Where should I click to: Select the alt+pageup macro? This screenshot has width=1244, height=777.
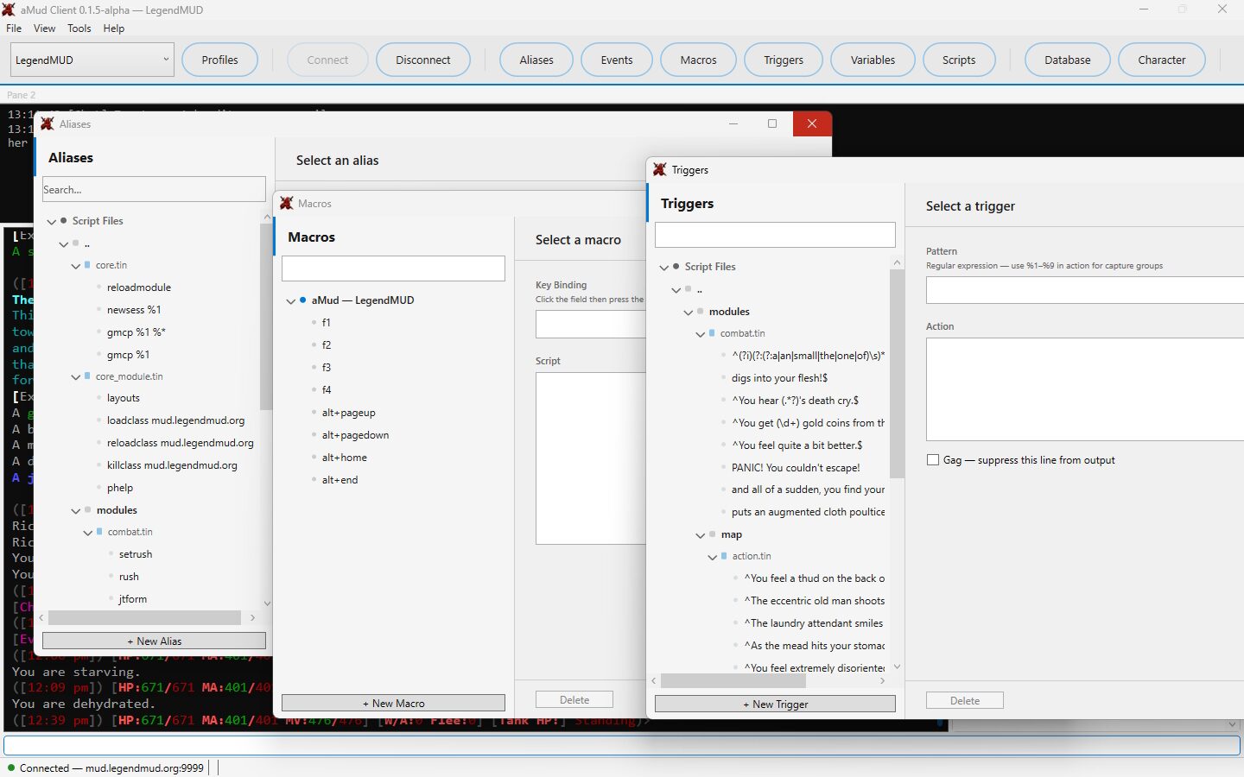coord(349,413)
